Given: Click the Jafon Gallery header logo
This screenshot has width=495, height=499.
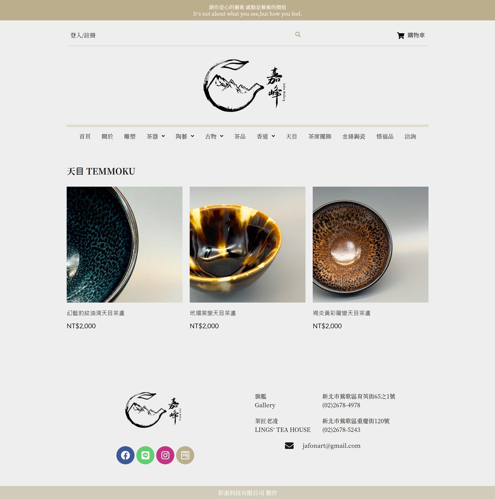Looking at the screenshot, I should coord(245,86).
